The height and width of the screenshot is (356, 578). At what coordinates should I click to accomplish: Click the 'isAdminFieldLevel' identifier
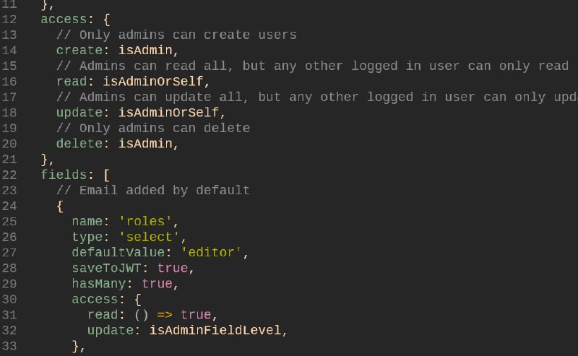pyautogui.click(x=215, y=330)
